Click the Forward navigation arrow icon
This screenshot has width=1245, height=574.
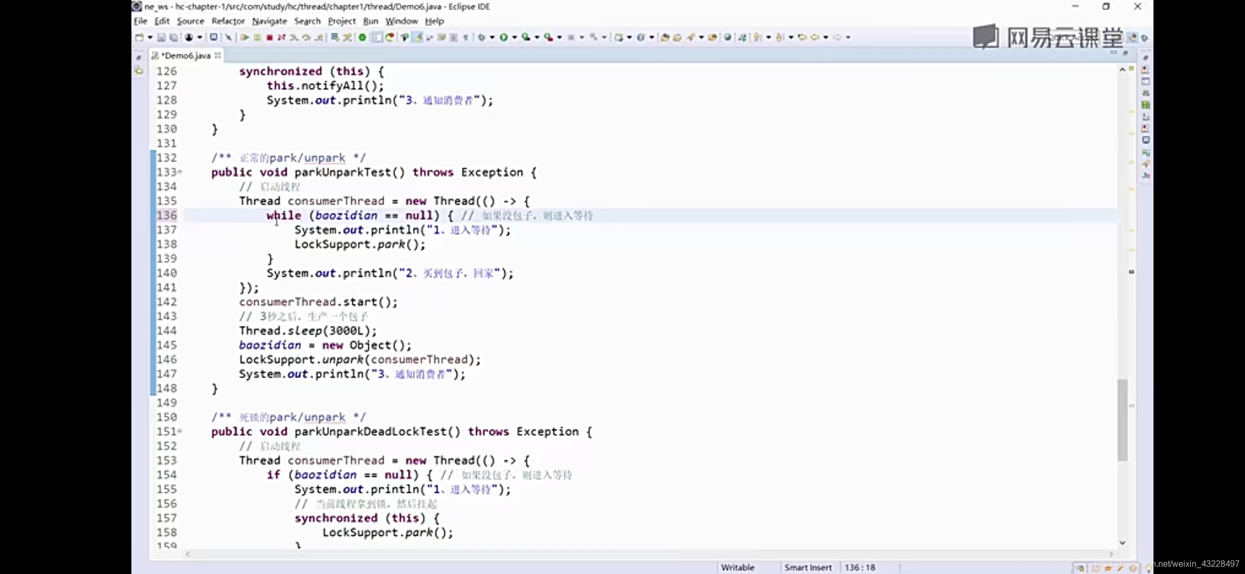837,37
